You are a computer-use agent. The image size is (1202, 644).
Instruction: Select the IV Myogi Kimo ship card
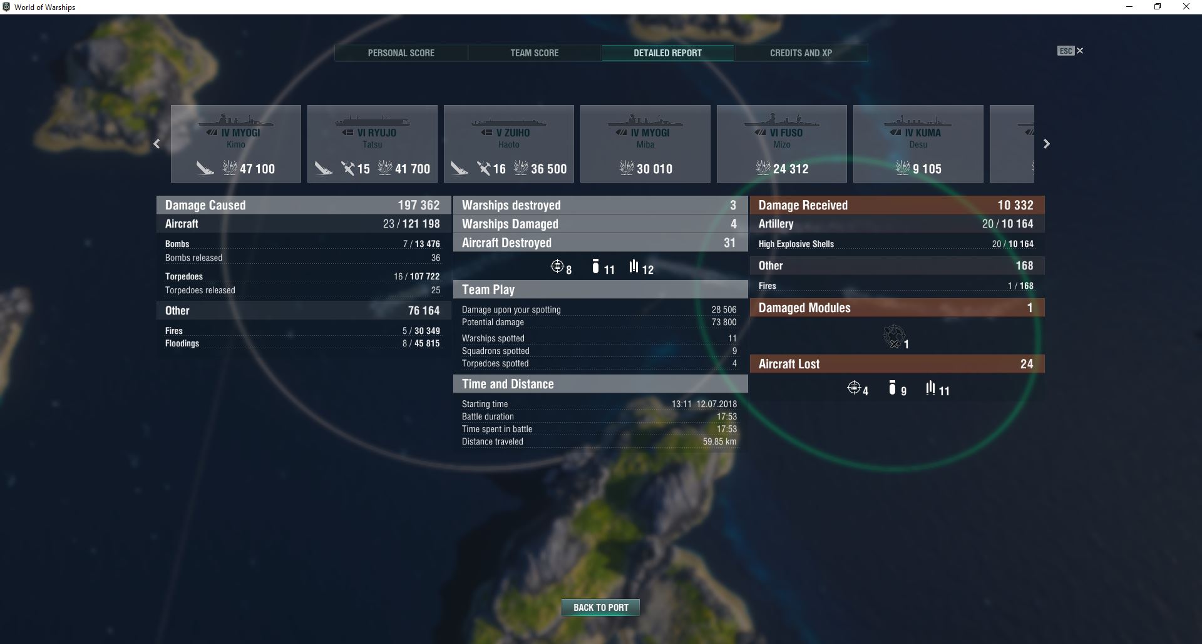tap(236, 144)
